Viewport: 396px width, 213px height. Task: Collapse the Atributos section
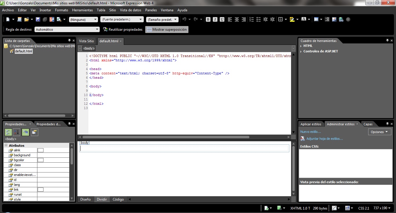6,145
